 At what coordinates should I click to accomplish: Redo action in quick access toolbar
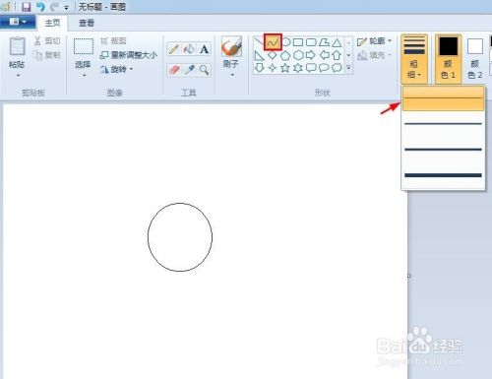[54, 7]
